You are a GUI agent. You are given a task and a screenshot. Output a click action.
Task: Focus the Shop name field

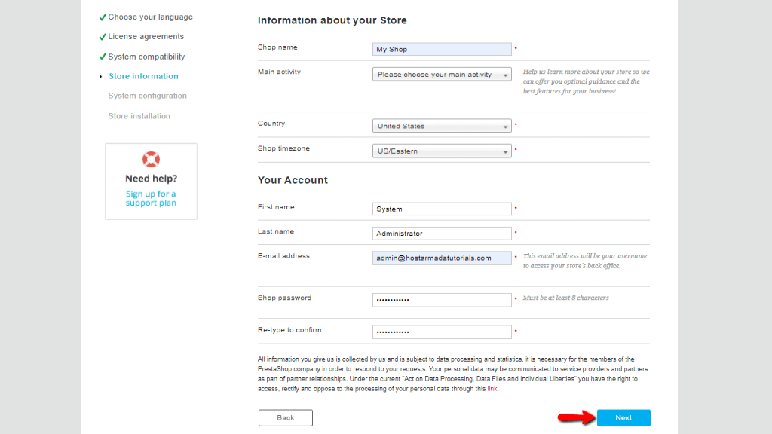tap(442, 49)
